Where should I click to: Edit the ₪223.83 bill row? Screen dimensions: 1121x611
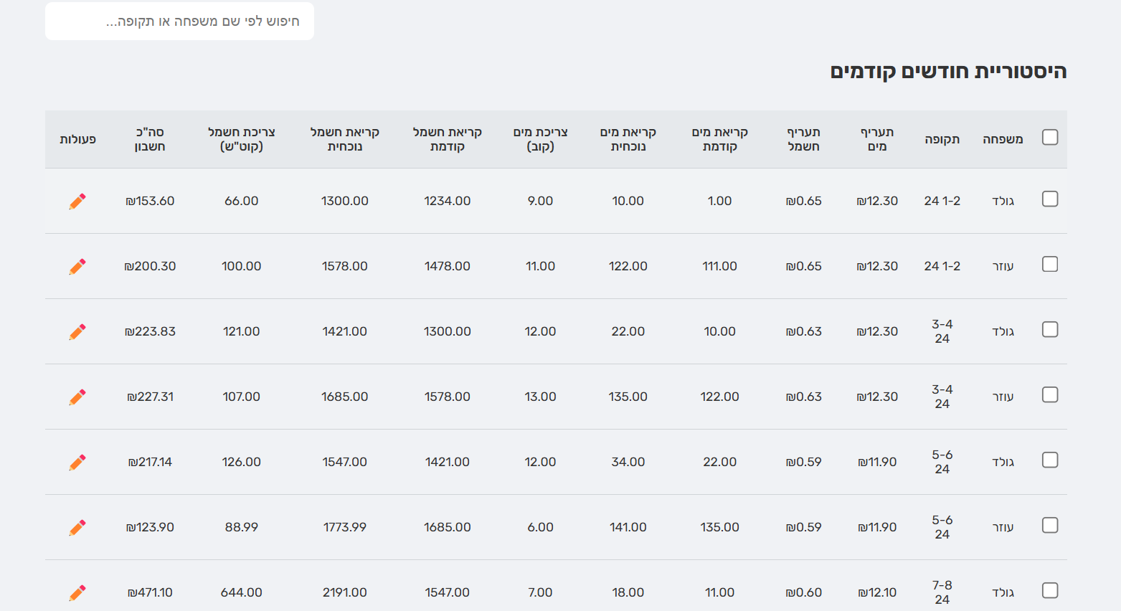(77, 332)
